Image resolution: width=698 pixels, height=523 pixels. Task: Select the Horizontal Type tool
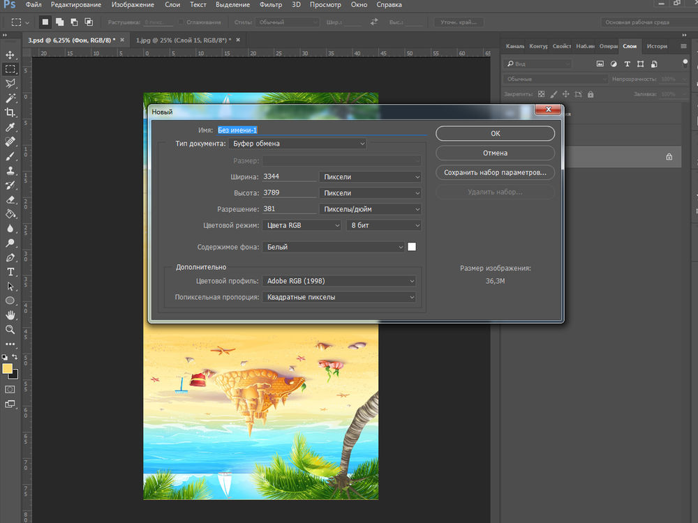(10, 271)
